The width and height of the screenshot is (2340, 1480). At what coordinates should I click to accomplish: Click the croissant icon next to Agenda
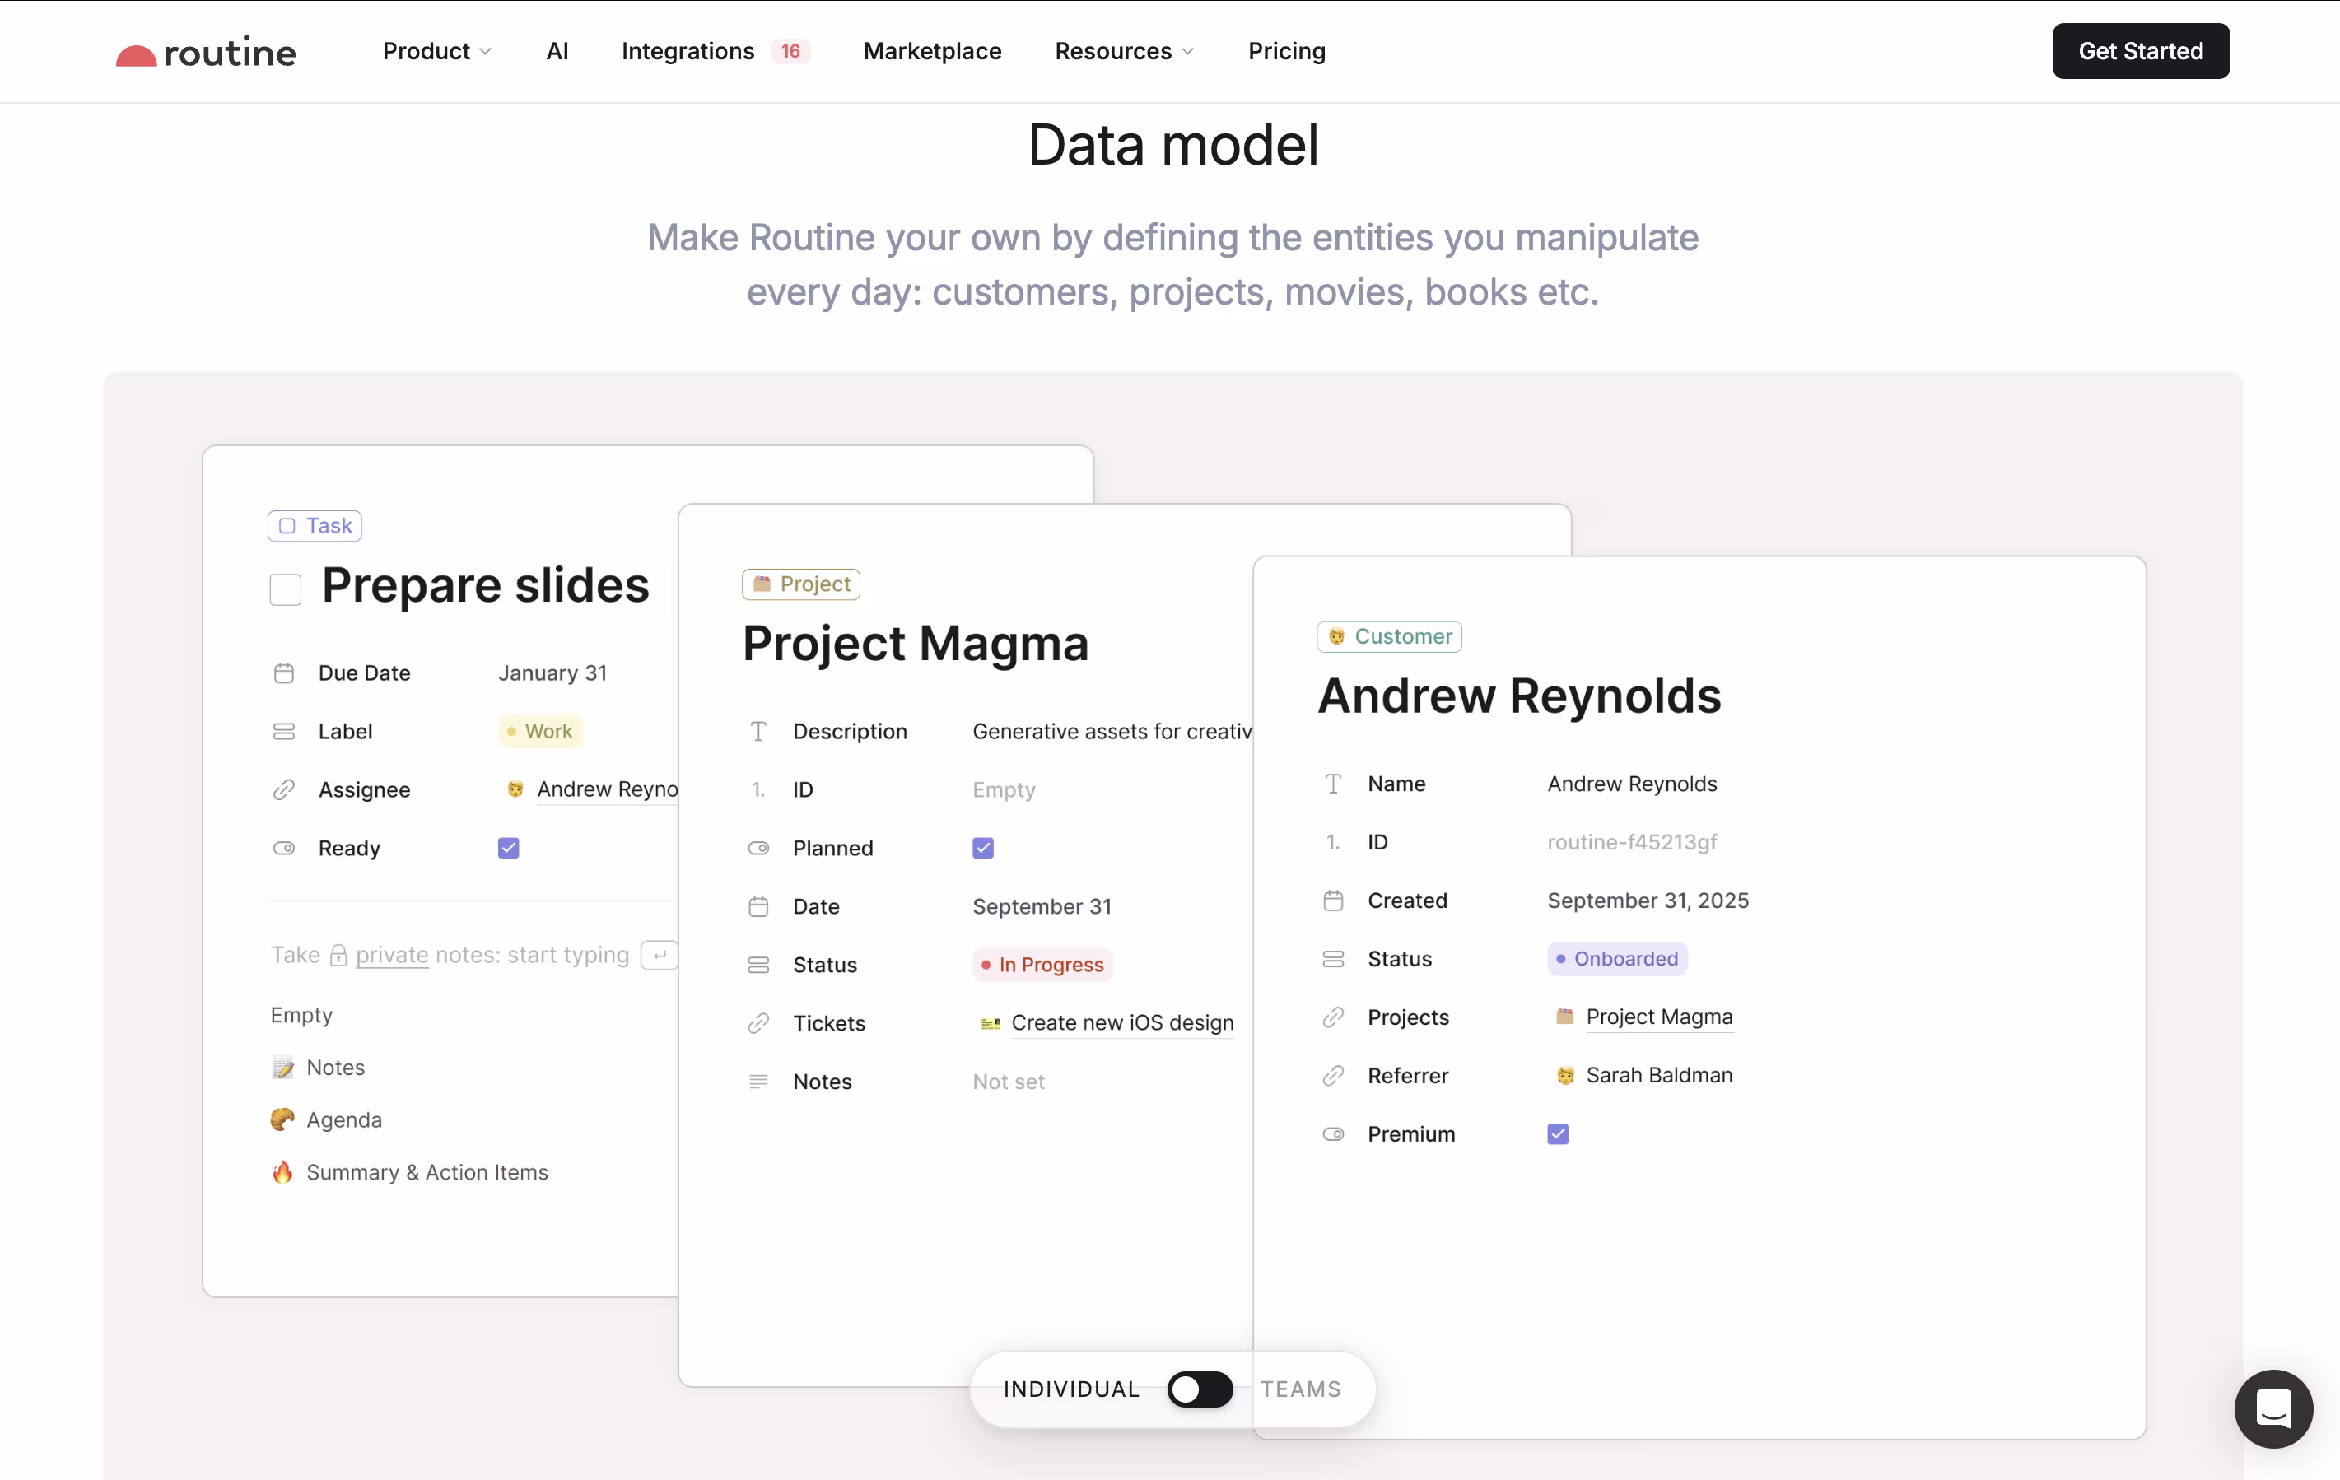[x=282, y=1119]
